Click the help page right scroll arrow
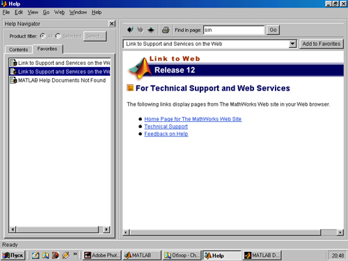 pyautogui.click(x=340, y=232)
